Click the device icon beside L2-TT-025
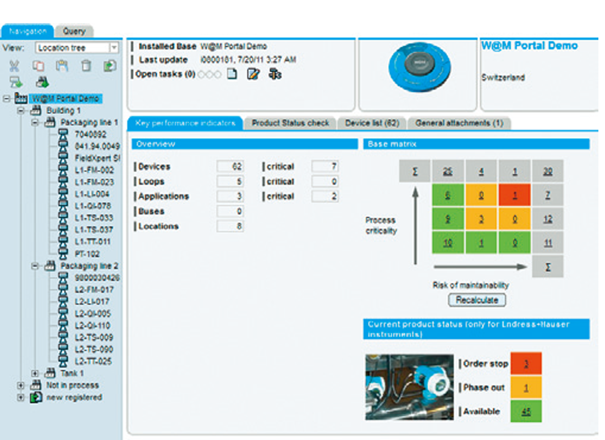Image resolution: width=605 pixels, height=440 pixels. 63,361
